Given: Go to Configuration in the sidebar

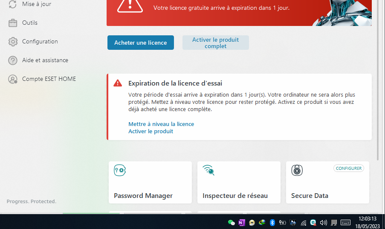Looking at the screenshot, I should (x=40, y=41).
